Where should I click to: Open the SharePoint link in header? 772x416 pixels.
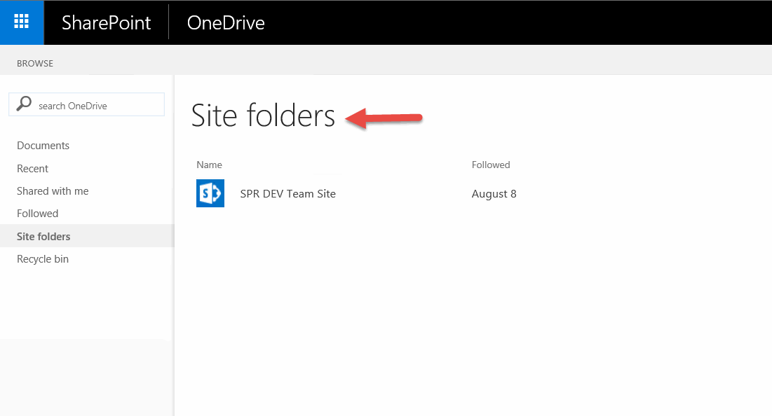pos(106,22)
